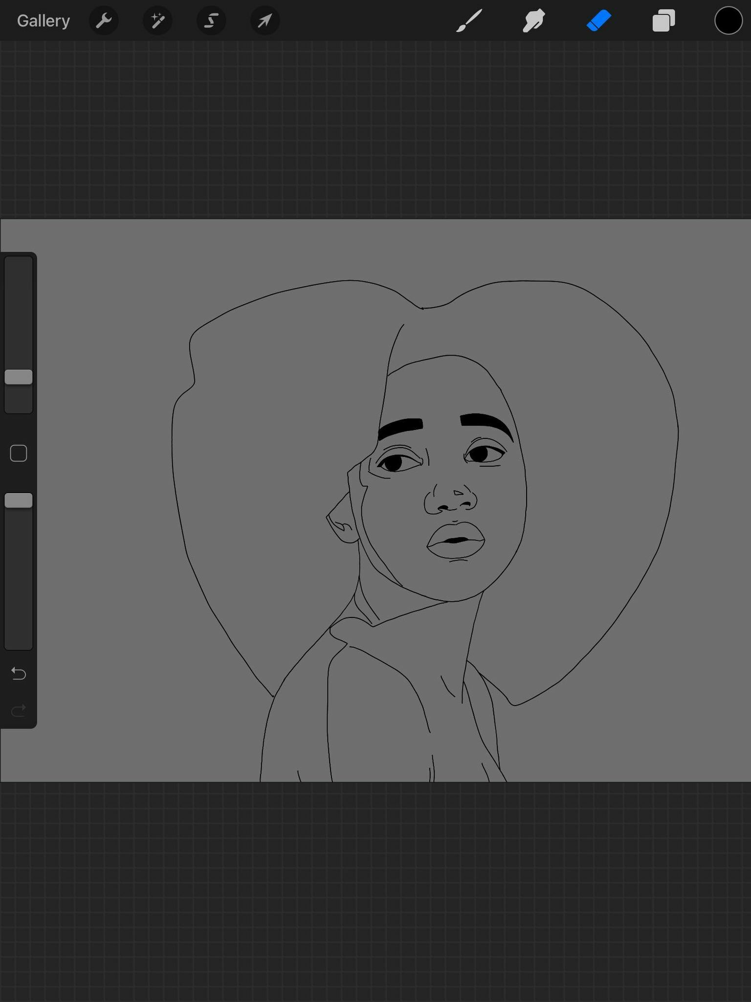Undo the last stroke
Screen dimensions: 751x1002
19,674
